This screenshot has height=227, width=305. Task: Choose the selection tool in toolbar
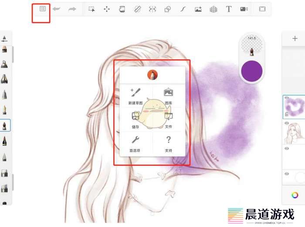[91, 9]
